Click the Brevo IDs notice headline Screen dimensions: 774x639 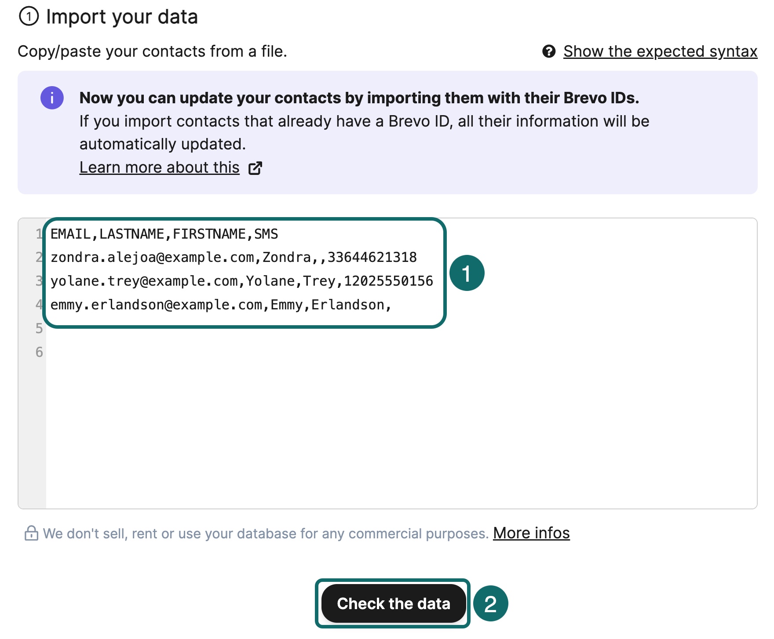pyautogui.click(x=359, y=98)
